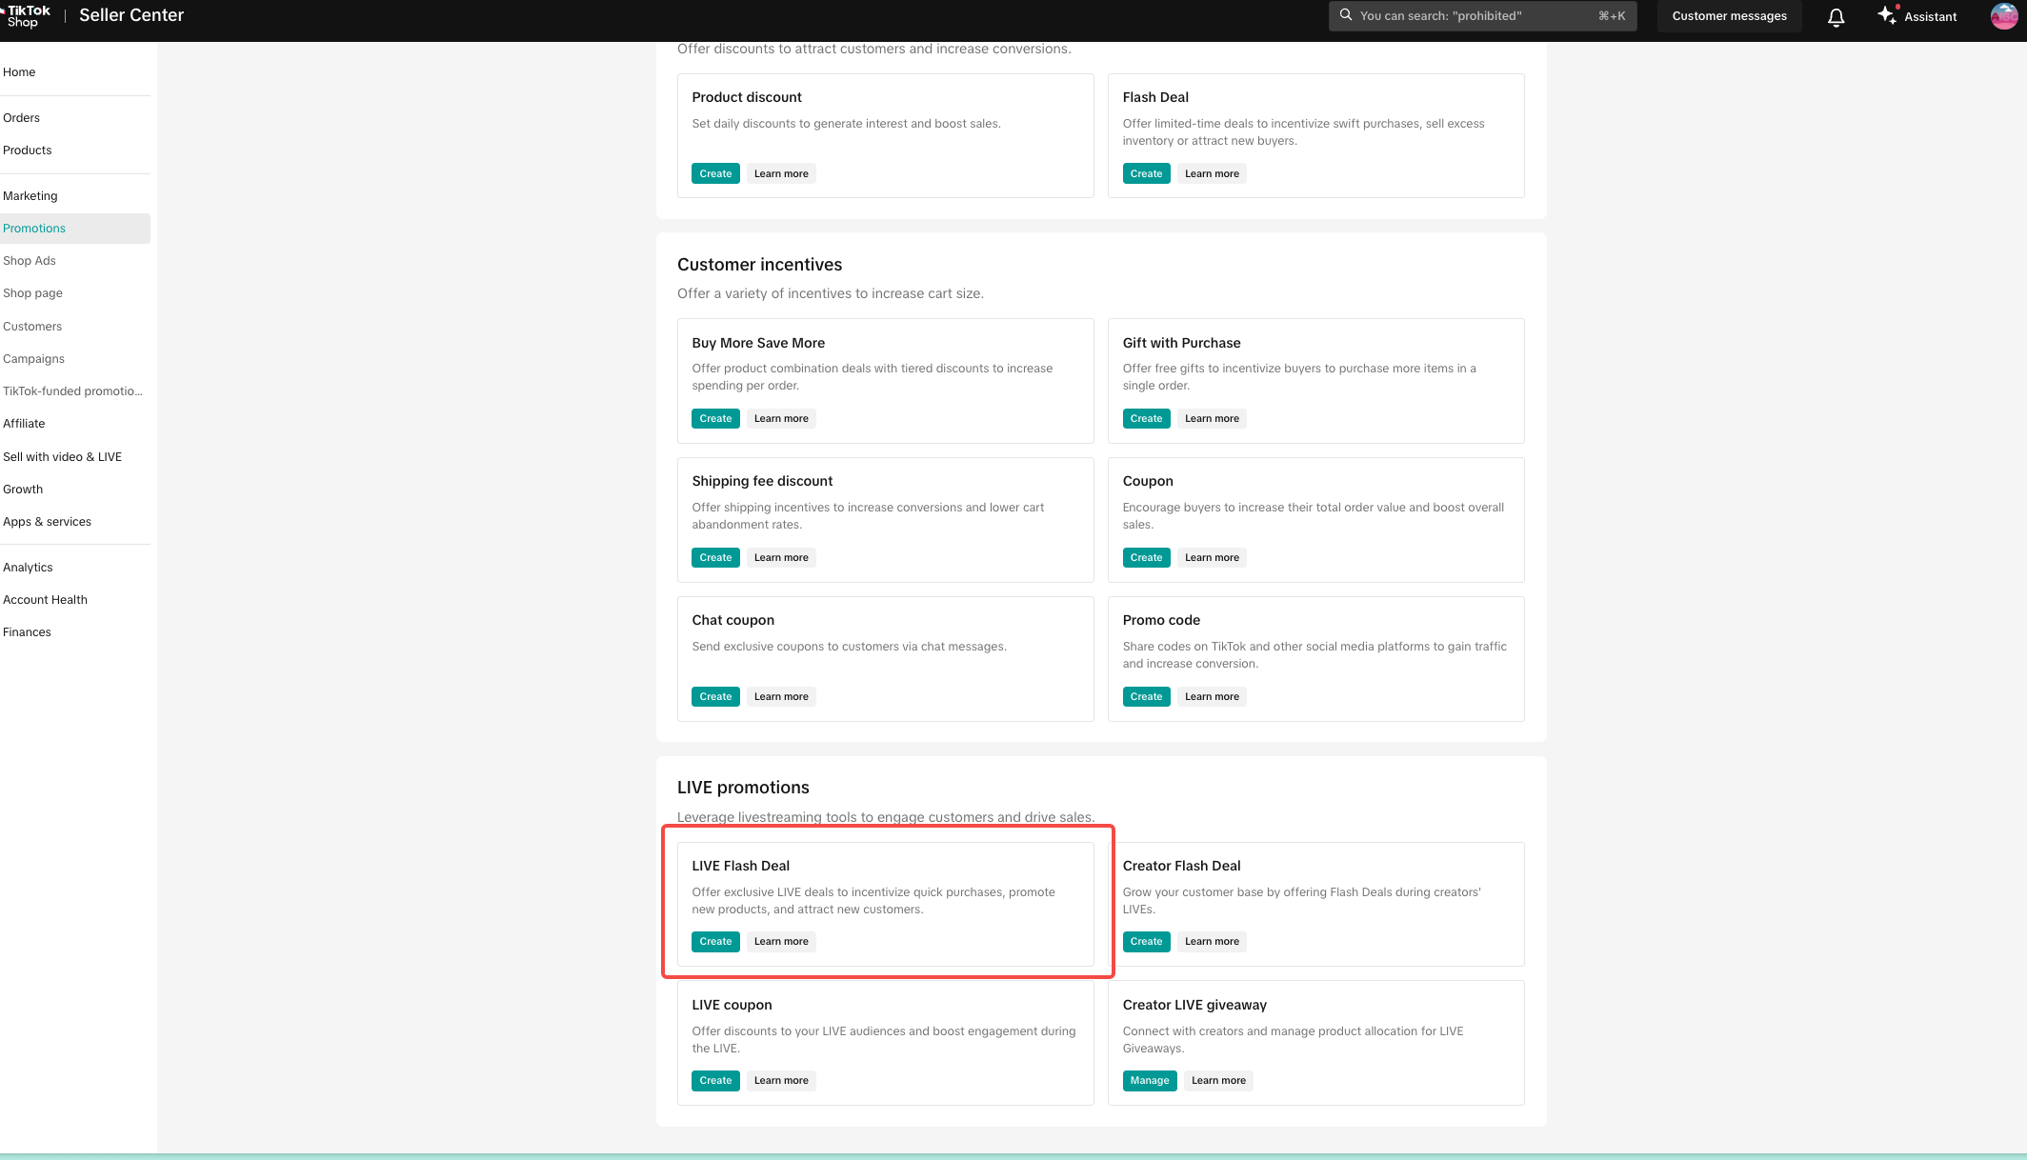Click the search magnifier icon
The height and width of the screenshot is (1160, 2027).
click(x=1346, y=15)
